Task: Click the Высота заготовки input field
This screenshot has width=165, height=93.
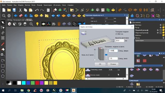Action: [120, 41]
